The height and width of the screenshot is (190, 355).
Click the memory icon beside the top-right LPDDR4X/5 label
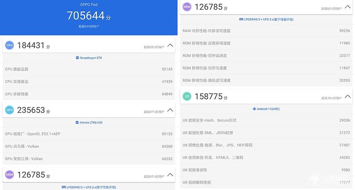[241, 20]
